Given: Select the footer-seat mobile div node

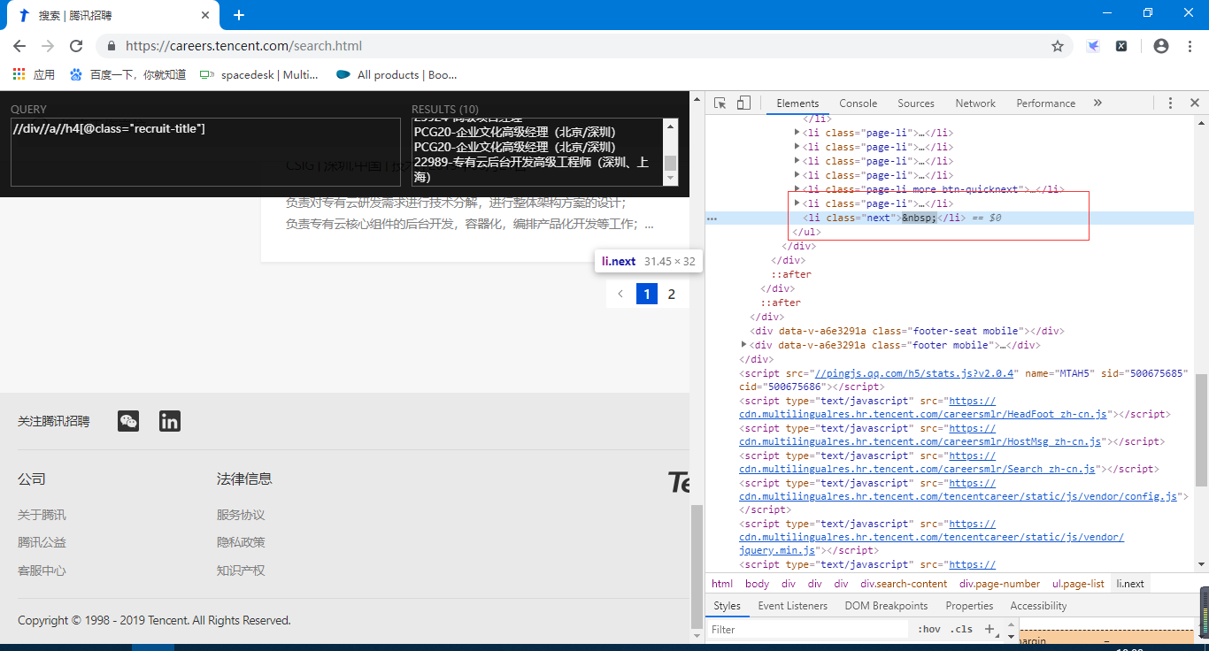Looking at the screenshot, I should (906, 331).
